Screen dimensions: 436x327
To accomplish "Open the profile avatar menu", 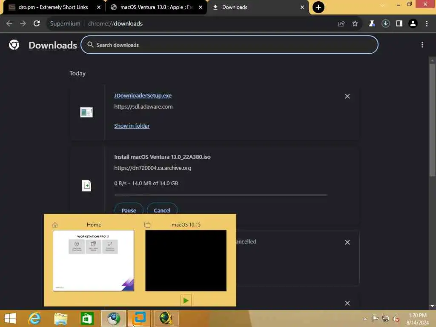I will click(x=413, y=24).
